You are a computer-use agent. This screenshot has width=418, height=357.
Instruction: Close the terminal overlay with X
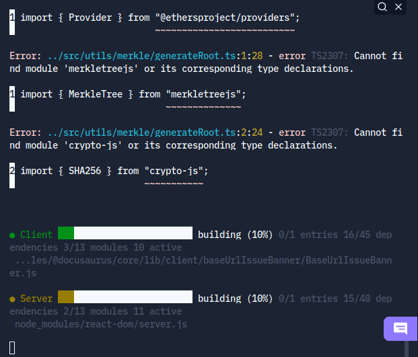[x=398, y=7]
